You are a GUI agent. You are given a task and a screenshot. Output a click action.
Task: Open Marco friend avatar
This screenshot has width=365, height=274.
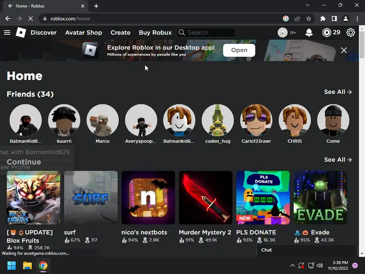pos(102,120)
